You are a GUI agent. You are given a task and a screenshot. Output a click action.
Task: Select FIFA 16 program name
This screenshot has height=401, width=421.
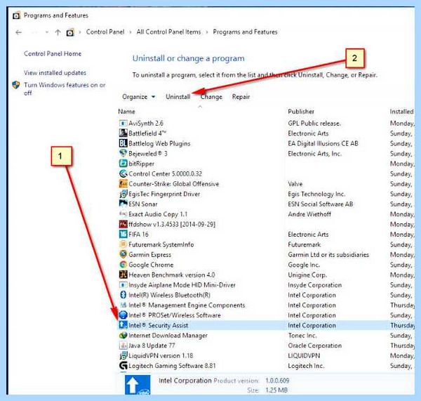138,235
